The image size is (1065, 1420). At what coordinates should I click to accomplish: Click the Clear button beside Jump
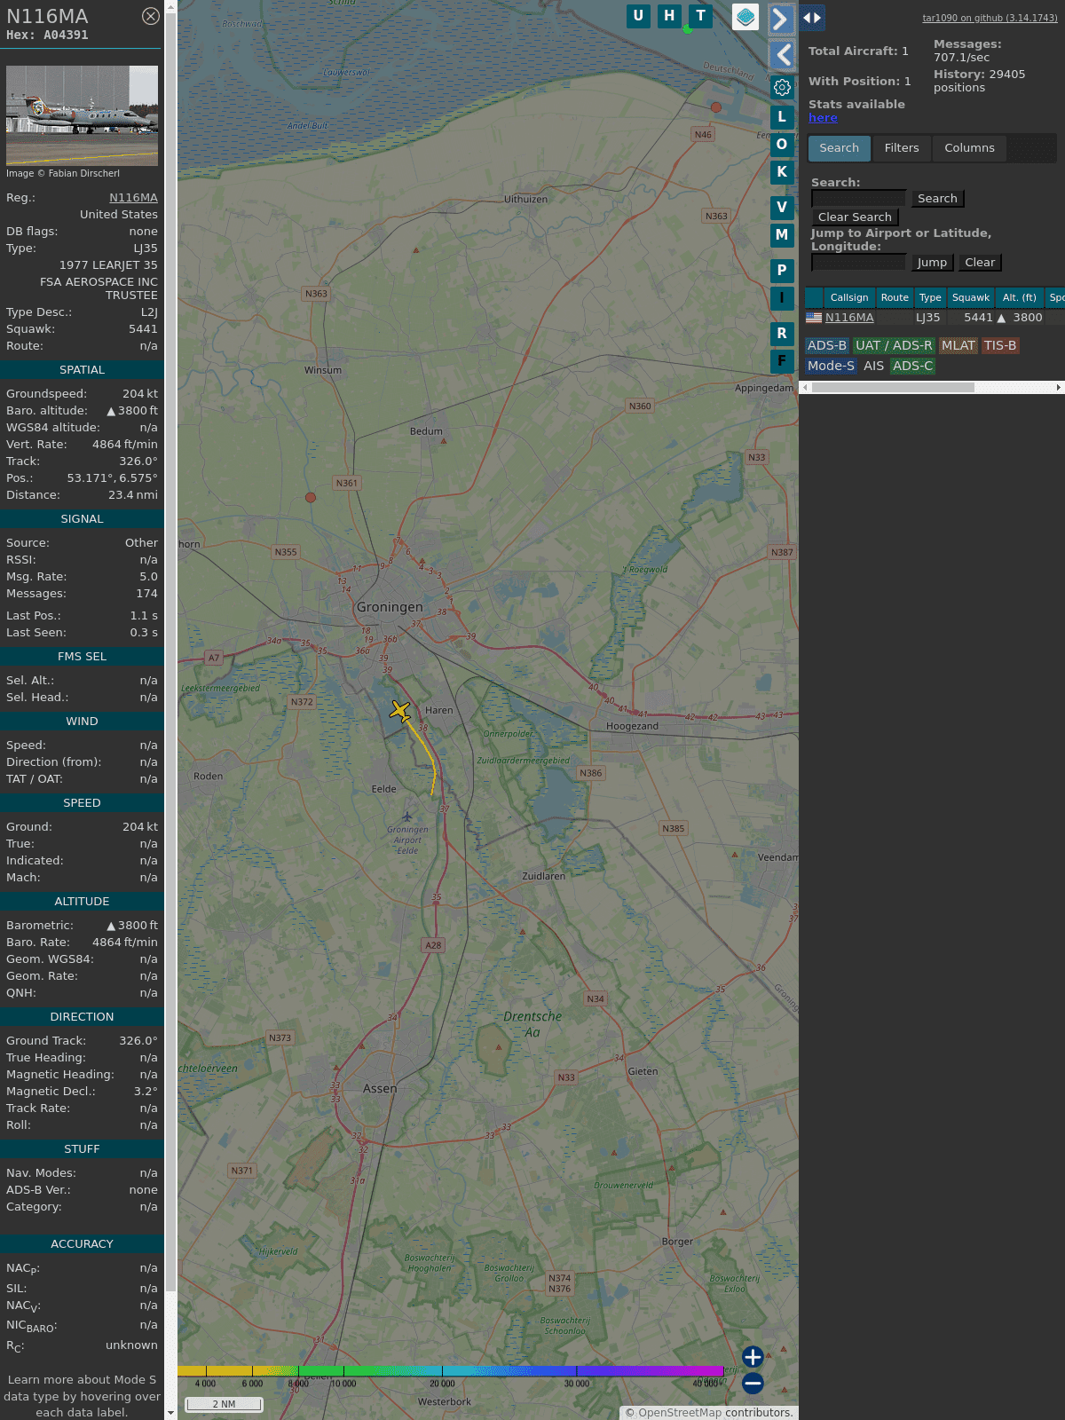click(x=980, y=263)
